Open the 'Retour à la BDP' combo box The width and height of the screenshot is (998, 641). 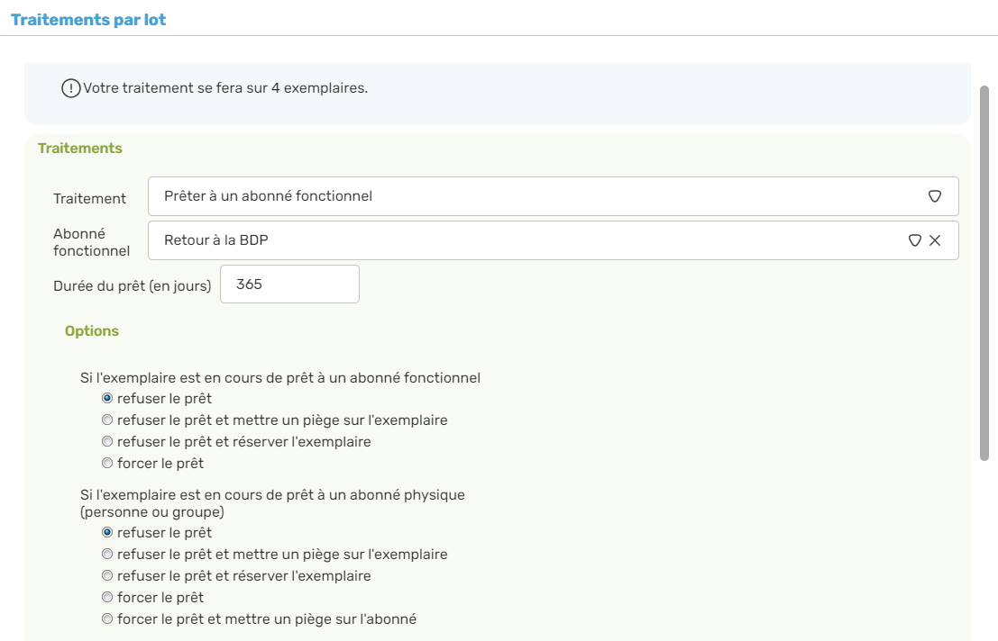pyautogui.click(x=554, y=240)
